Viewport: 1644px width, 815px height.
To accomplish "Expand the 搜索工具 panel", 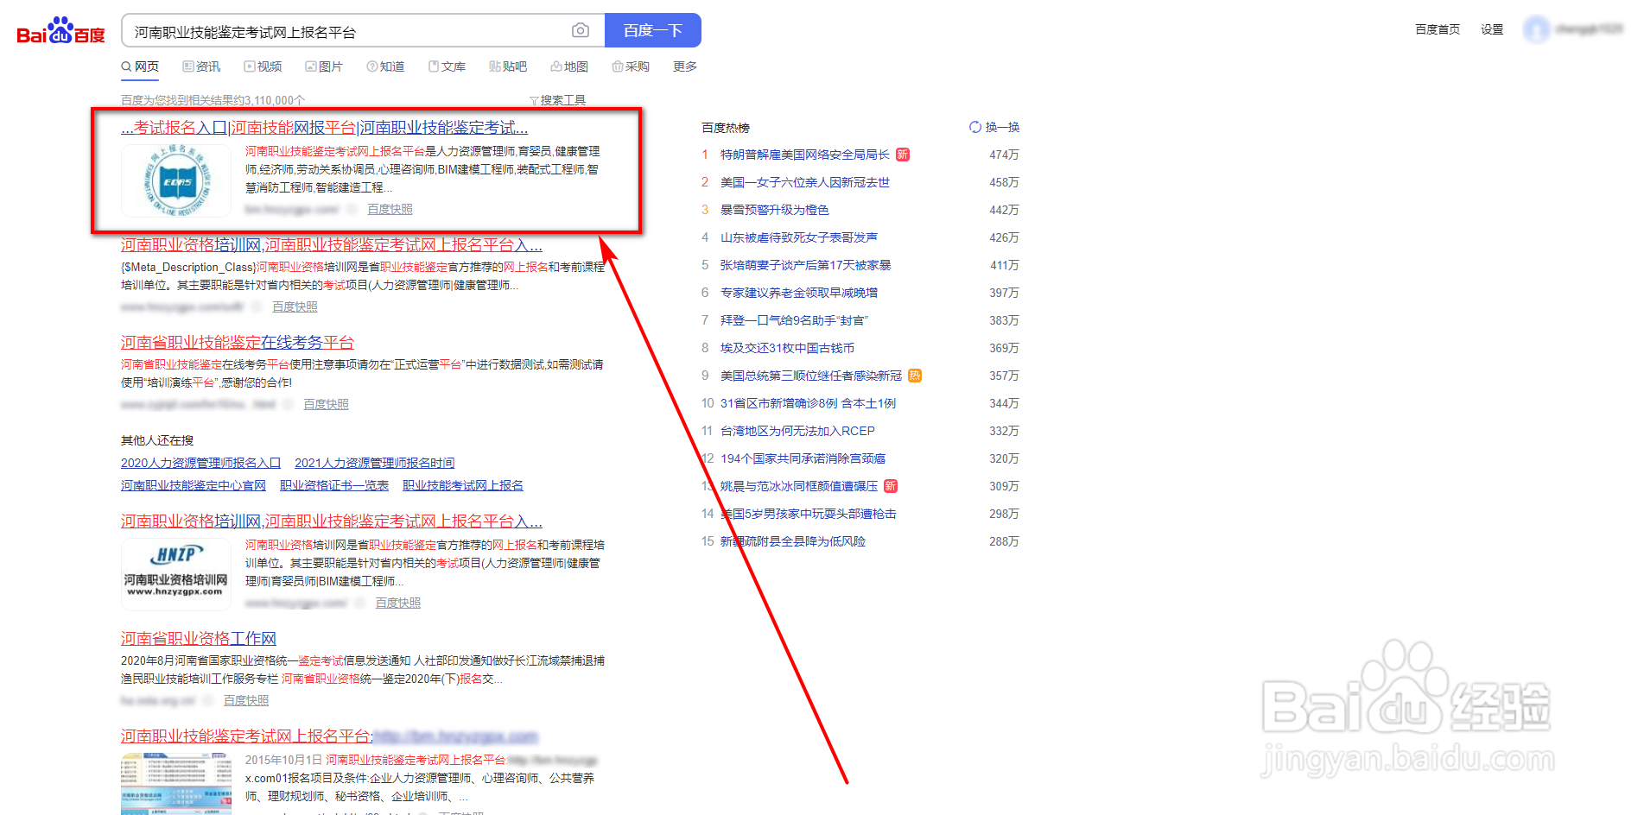I will [x=558, y=98].
